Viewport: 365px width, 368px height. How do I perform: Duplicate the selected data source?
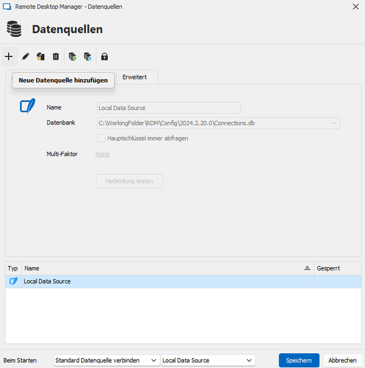pos(40,56)
